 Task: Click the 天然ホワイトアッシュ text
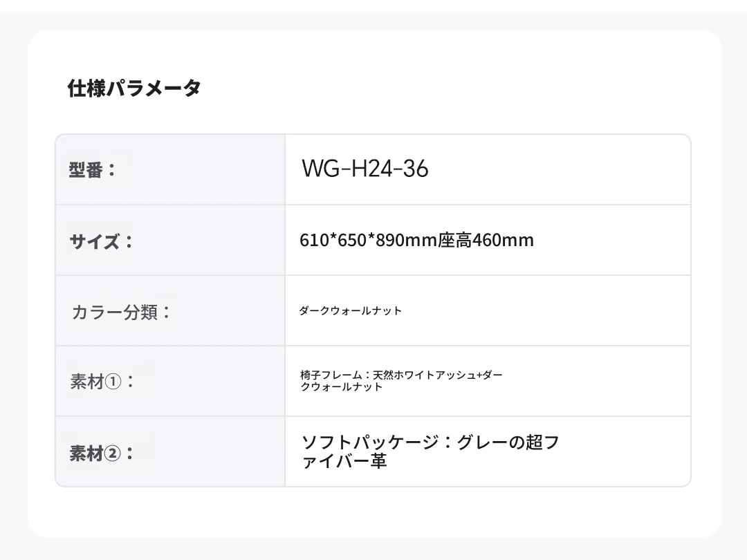coord(424,375)
